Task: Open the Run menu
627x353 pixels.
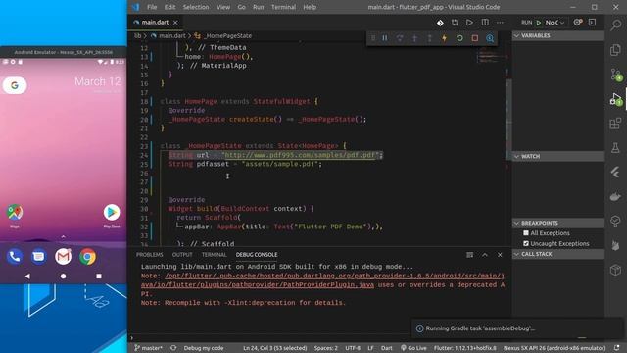Action: tap(259, 7)
